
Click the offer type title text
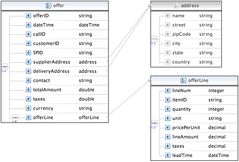pyautogui.click(x=59, y=5)
